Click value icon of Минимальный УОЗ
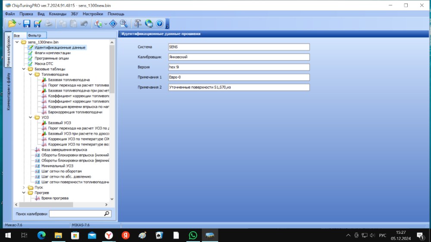This screenshot has height=242, width=431. 37,166
